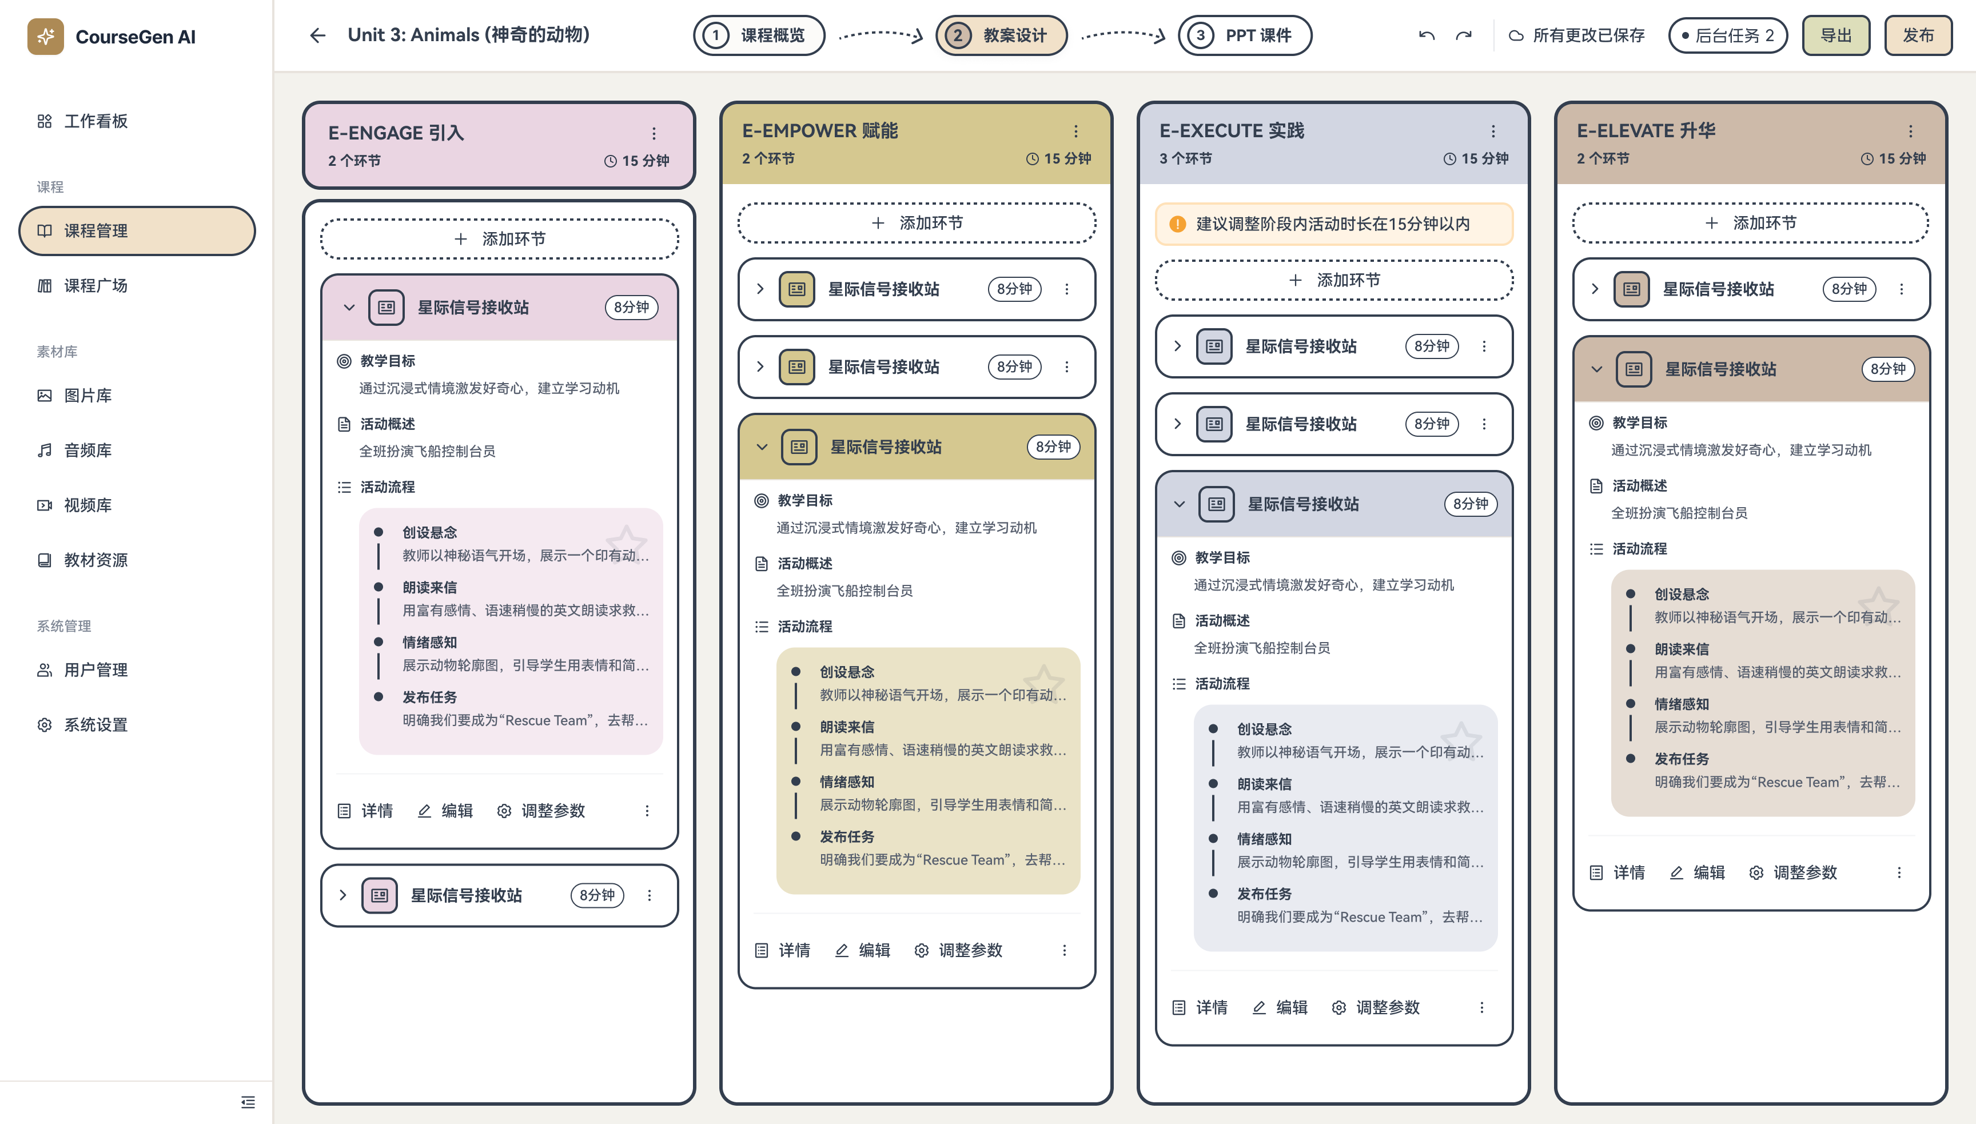Select 课程管理 in the sidebar
The image size is (1976, 1124).
click(137, 231)
